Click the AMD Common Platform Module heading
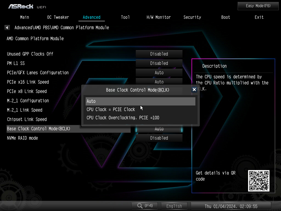This screenshot has height=211, width=281. [35, 38]
